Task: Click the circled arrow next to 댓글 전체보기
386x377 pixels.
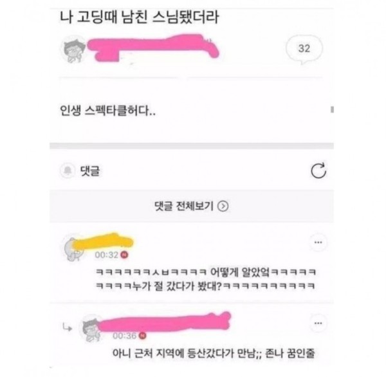Action: 223,206
